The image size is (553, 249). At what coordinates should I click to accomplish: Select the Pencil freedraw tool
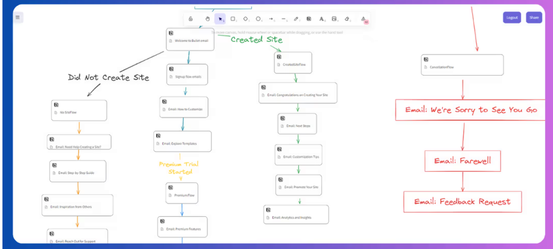point(296,19)
